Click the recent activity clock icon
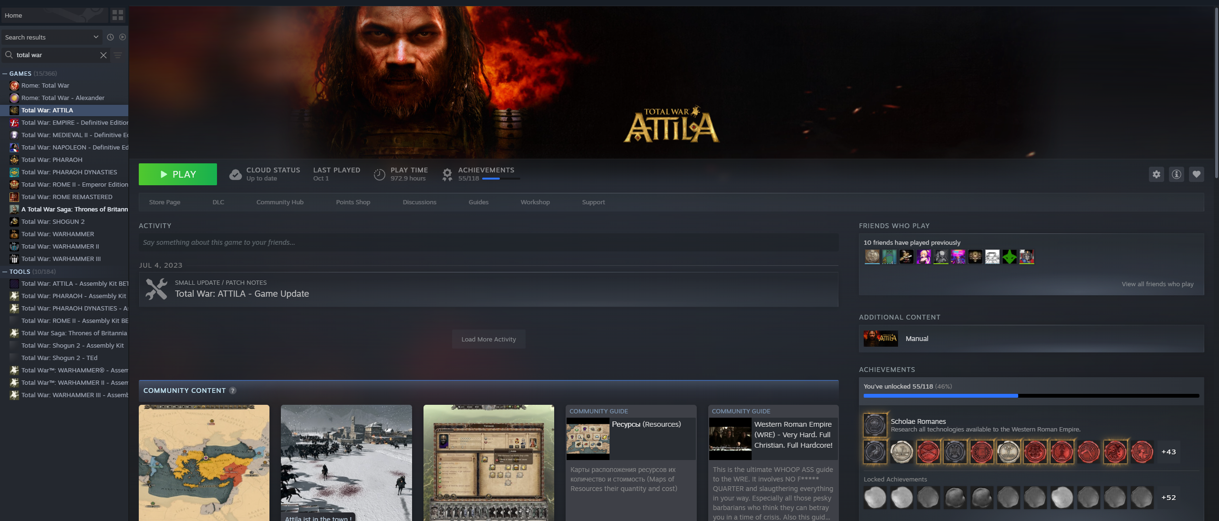This screenshot has width=1219, height=521. coord(110,37)
